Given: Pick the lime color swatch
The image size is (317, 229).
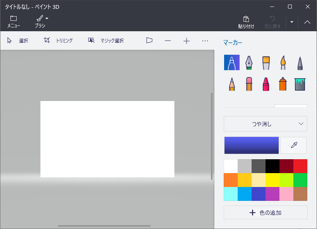Looking at the screenshot, I should [x=286, y=180].
